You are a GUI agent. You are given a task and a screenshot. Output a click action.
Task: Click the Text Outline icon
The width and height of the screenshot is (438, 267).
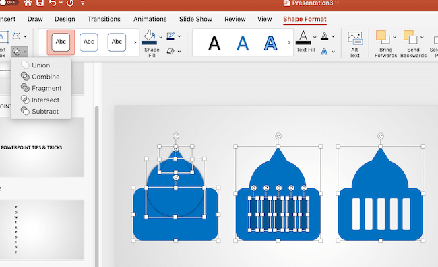click(x=324, y=36)
